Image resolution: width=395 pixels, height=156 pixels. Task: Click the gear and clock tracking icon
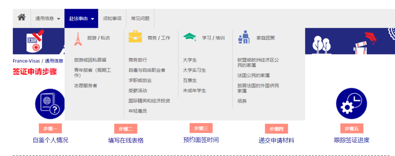pyautogui.click(x=351, y=104)
